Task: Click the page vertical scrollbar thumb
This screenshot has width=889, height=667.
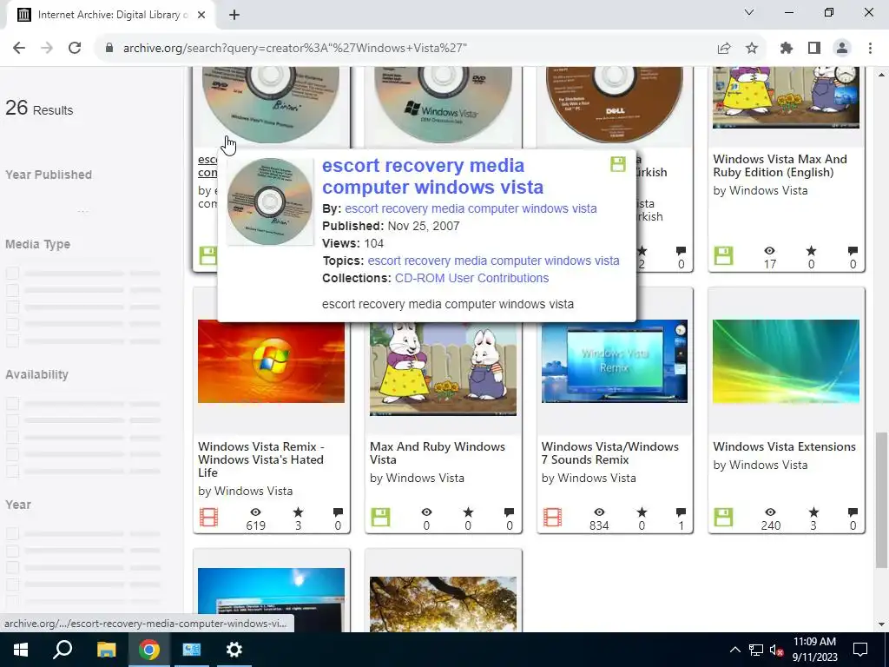Action: 881,499
